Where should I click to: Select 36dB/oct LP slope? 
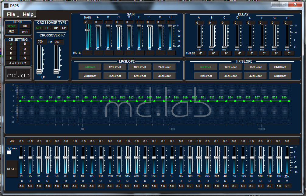pyautogui.click(x=115, y=76)
